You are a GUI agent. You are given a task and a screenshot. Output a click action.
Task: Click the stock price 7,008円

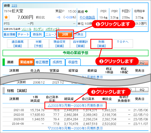[25, 17]
